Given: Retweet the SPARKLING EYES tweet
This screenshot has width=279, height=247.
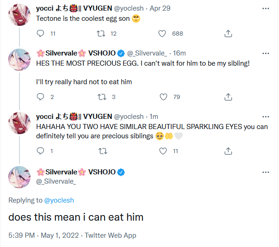Looking at the screenshot, I should point(103,151).
